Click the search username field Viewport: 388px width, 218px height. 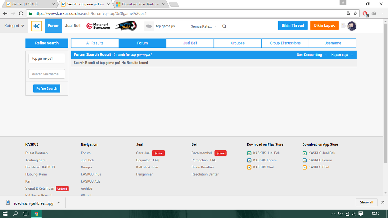(x=47, y=74)
